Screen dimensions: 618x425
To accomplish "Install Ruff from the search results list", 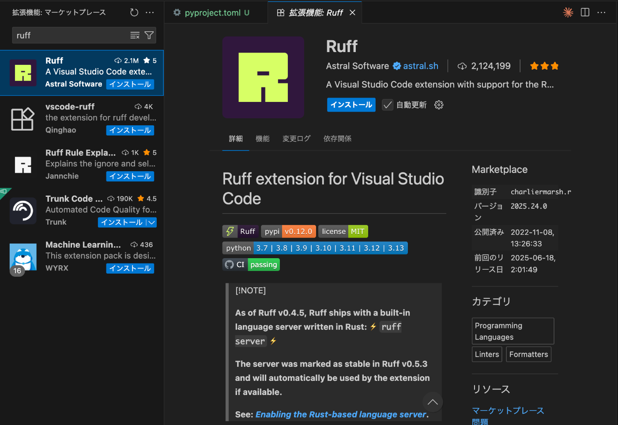I will [x=130, y=84].
